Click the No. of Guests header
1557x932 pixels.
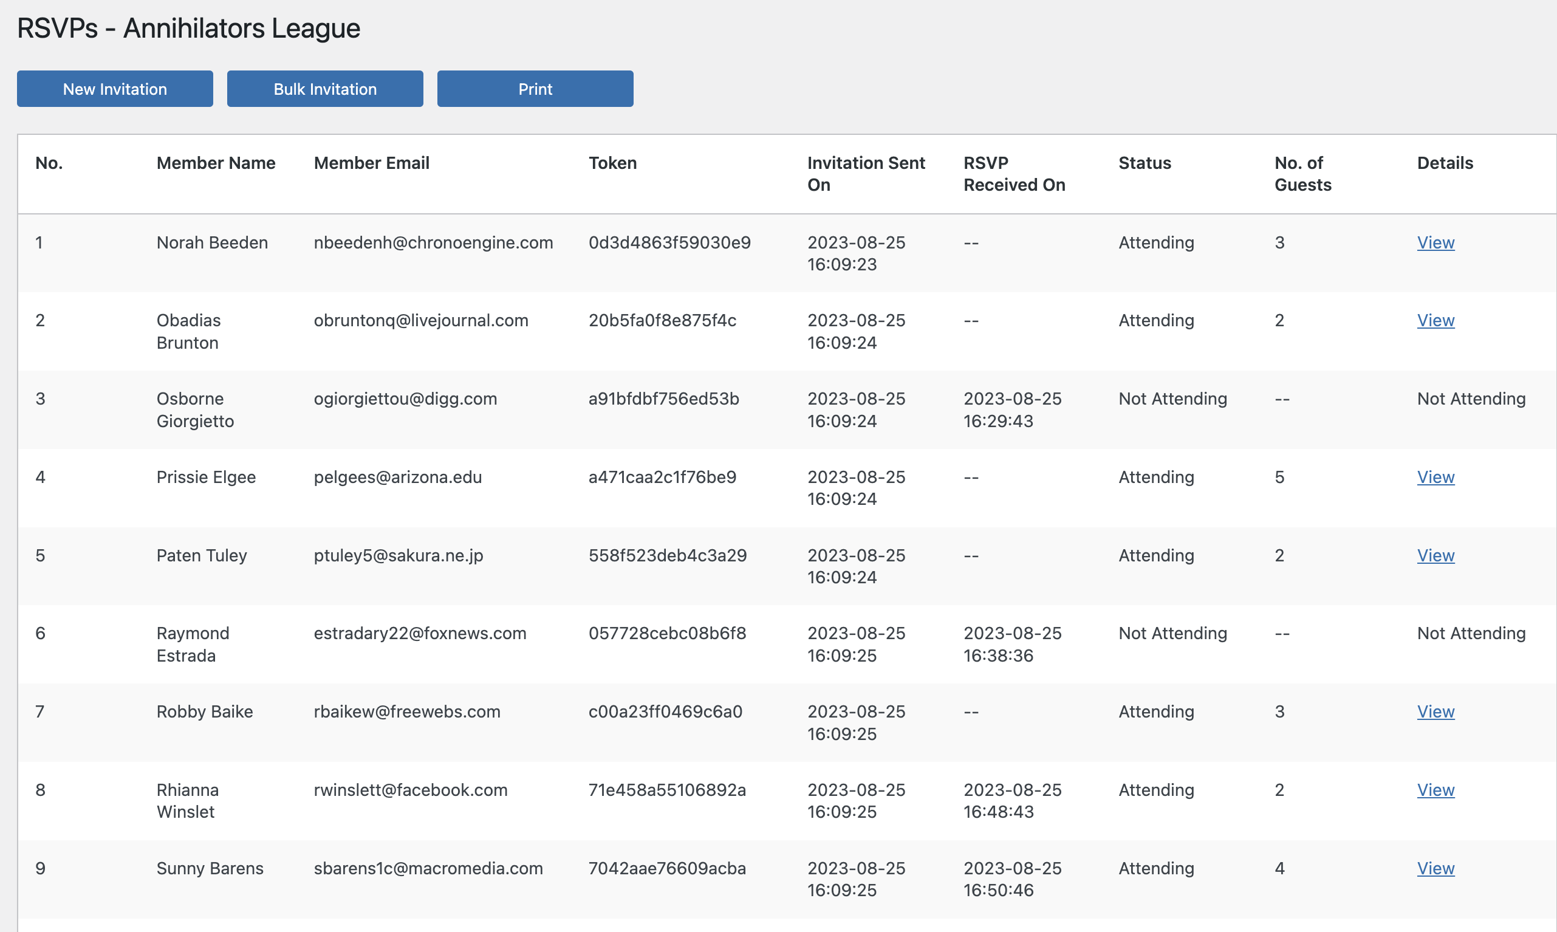point(1302,173)
